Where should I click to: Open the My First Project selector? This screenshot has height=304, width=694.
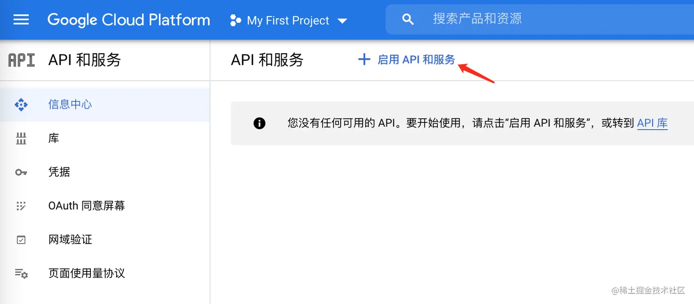tap(288, 20)
